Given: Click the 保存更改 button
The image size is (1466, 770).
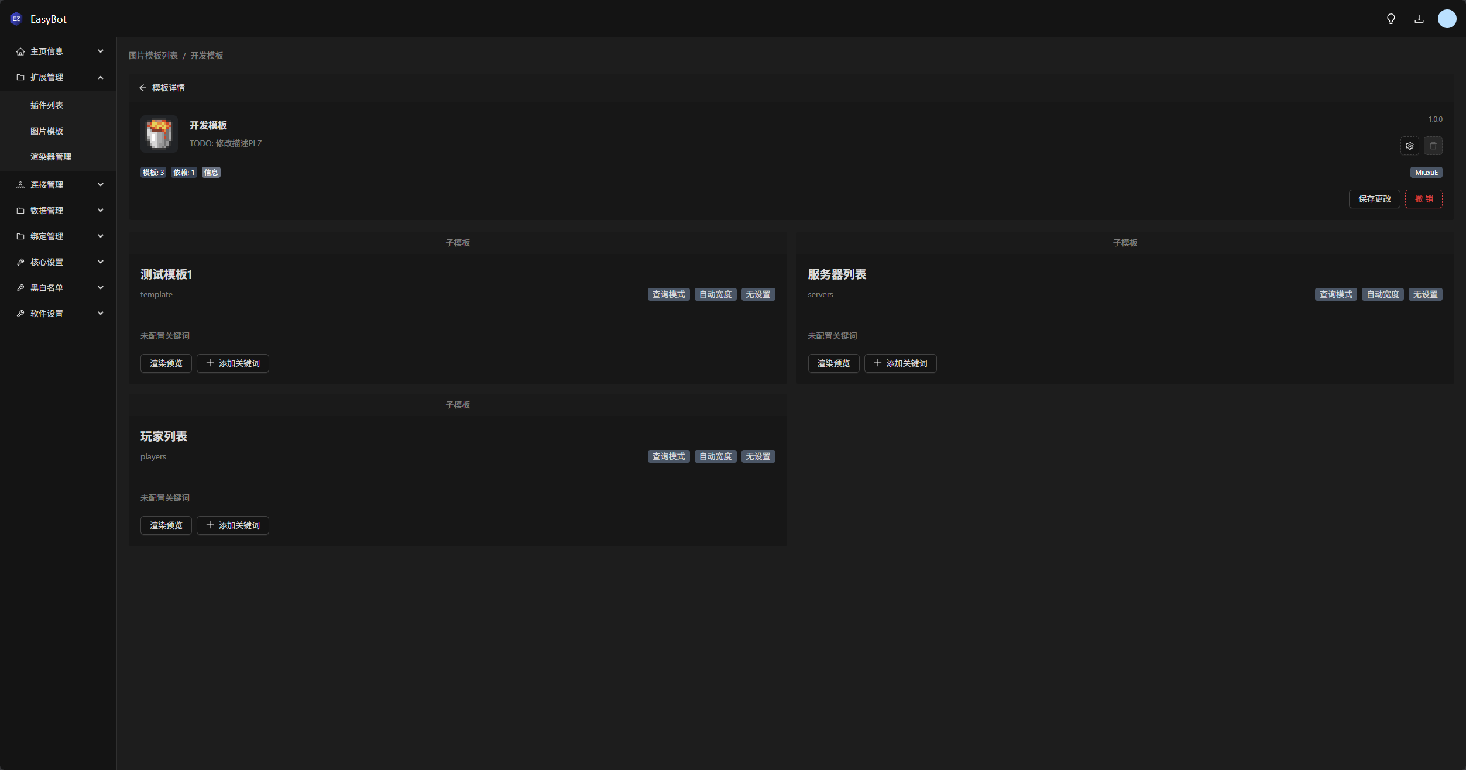Looking at the screenshot, I should click(1374, 199).
